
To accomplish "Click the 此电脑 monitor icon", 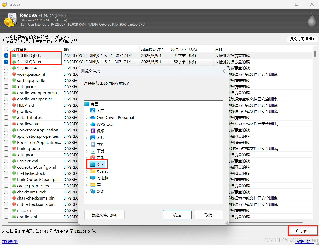I will (93, 178).
